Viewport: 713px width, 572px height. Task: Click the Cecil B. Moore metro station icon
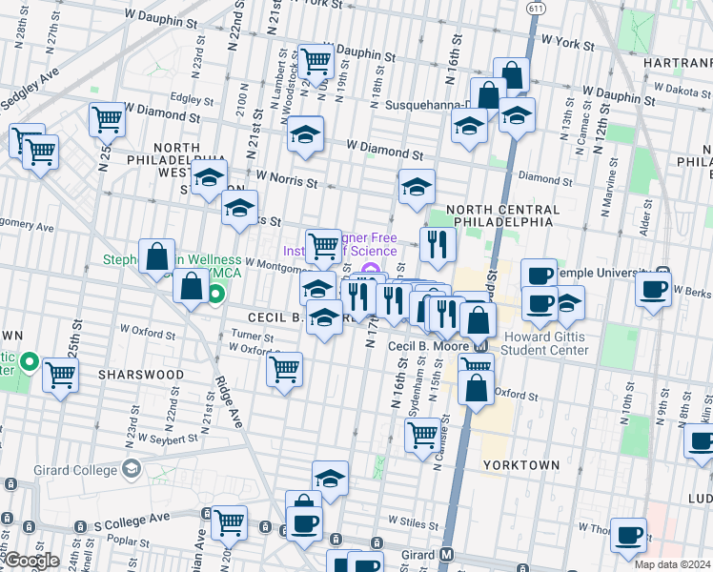click(x=480, y=346)
